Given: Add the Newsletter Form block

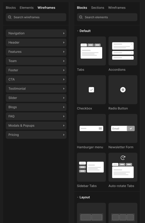Looking at the screenshot, I should pyautogui.click(x=123, y=128).
